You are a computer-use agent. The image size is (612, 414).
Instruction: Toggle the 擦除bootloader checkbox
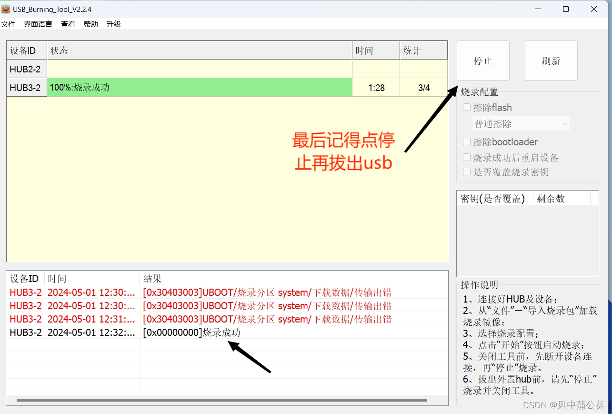(467, 141)
